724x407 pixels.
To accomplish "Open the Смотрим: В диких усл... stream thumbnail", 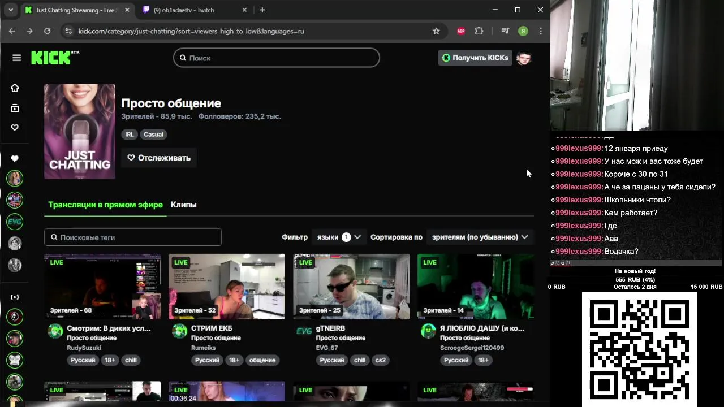I will tap(102, 287).
